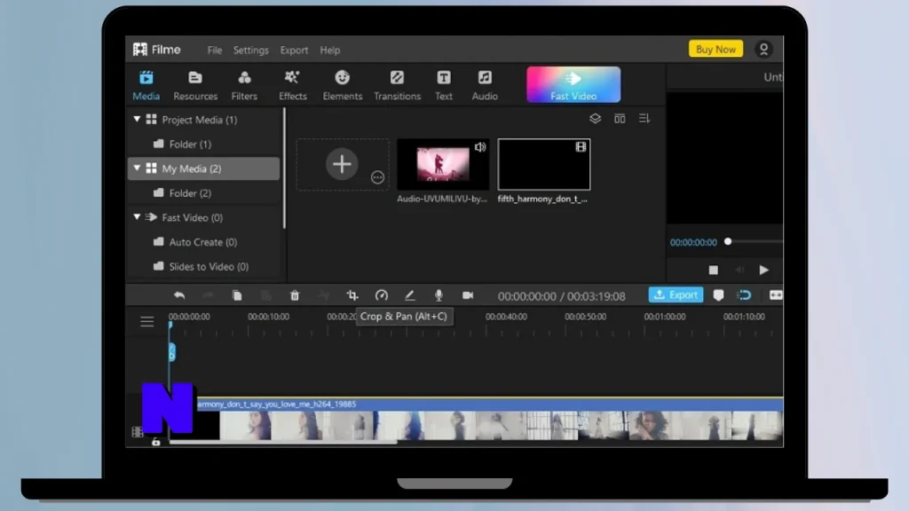Select Auto Create (0) folder
This screenshot has height=511, width=909.
pyautogui.click(x=194, y=242)
